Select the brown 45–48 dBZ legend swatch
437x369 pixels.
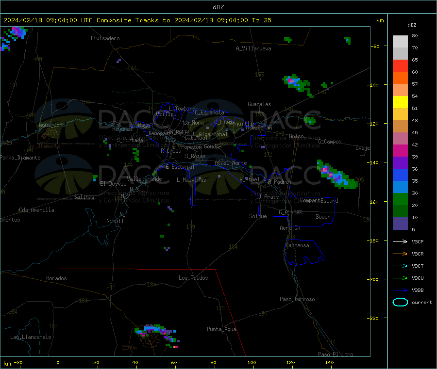point(400,127)
